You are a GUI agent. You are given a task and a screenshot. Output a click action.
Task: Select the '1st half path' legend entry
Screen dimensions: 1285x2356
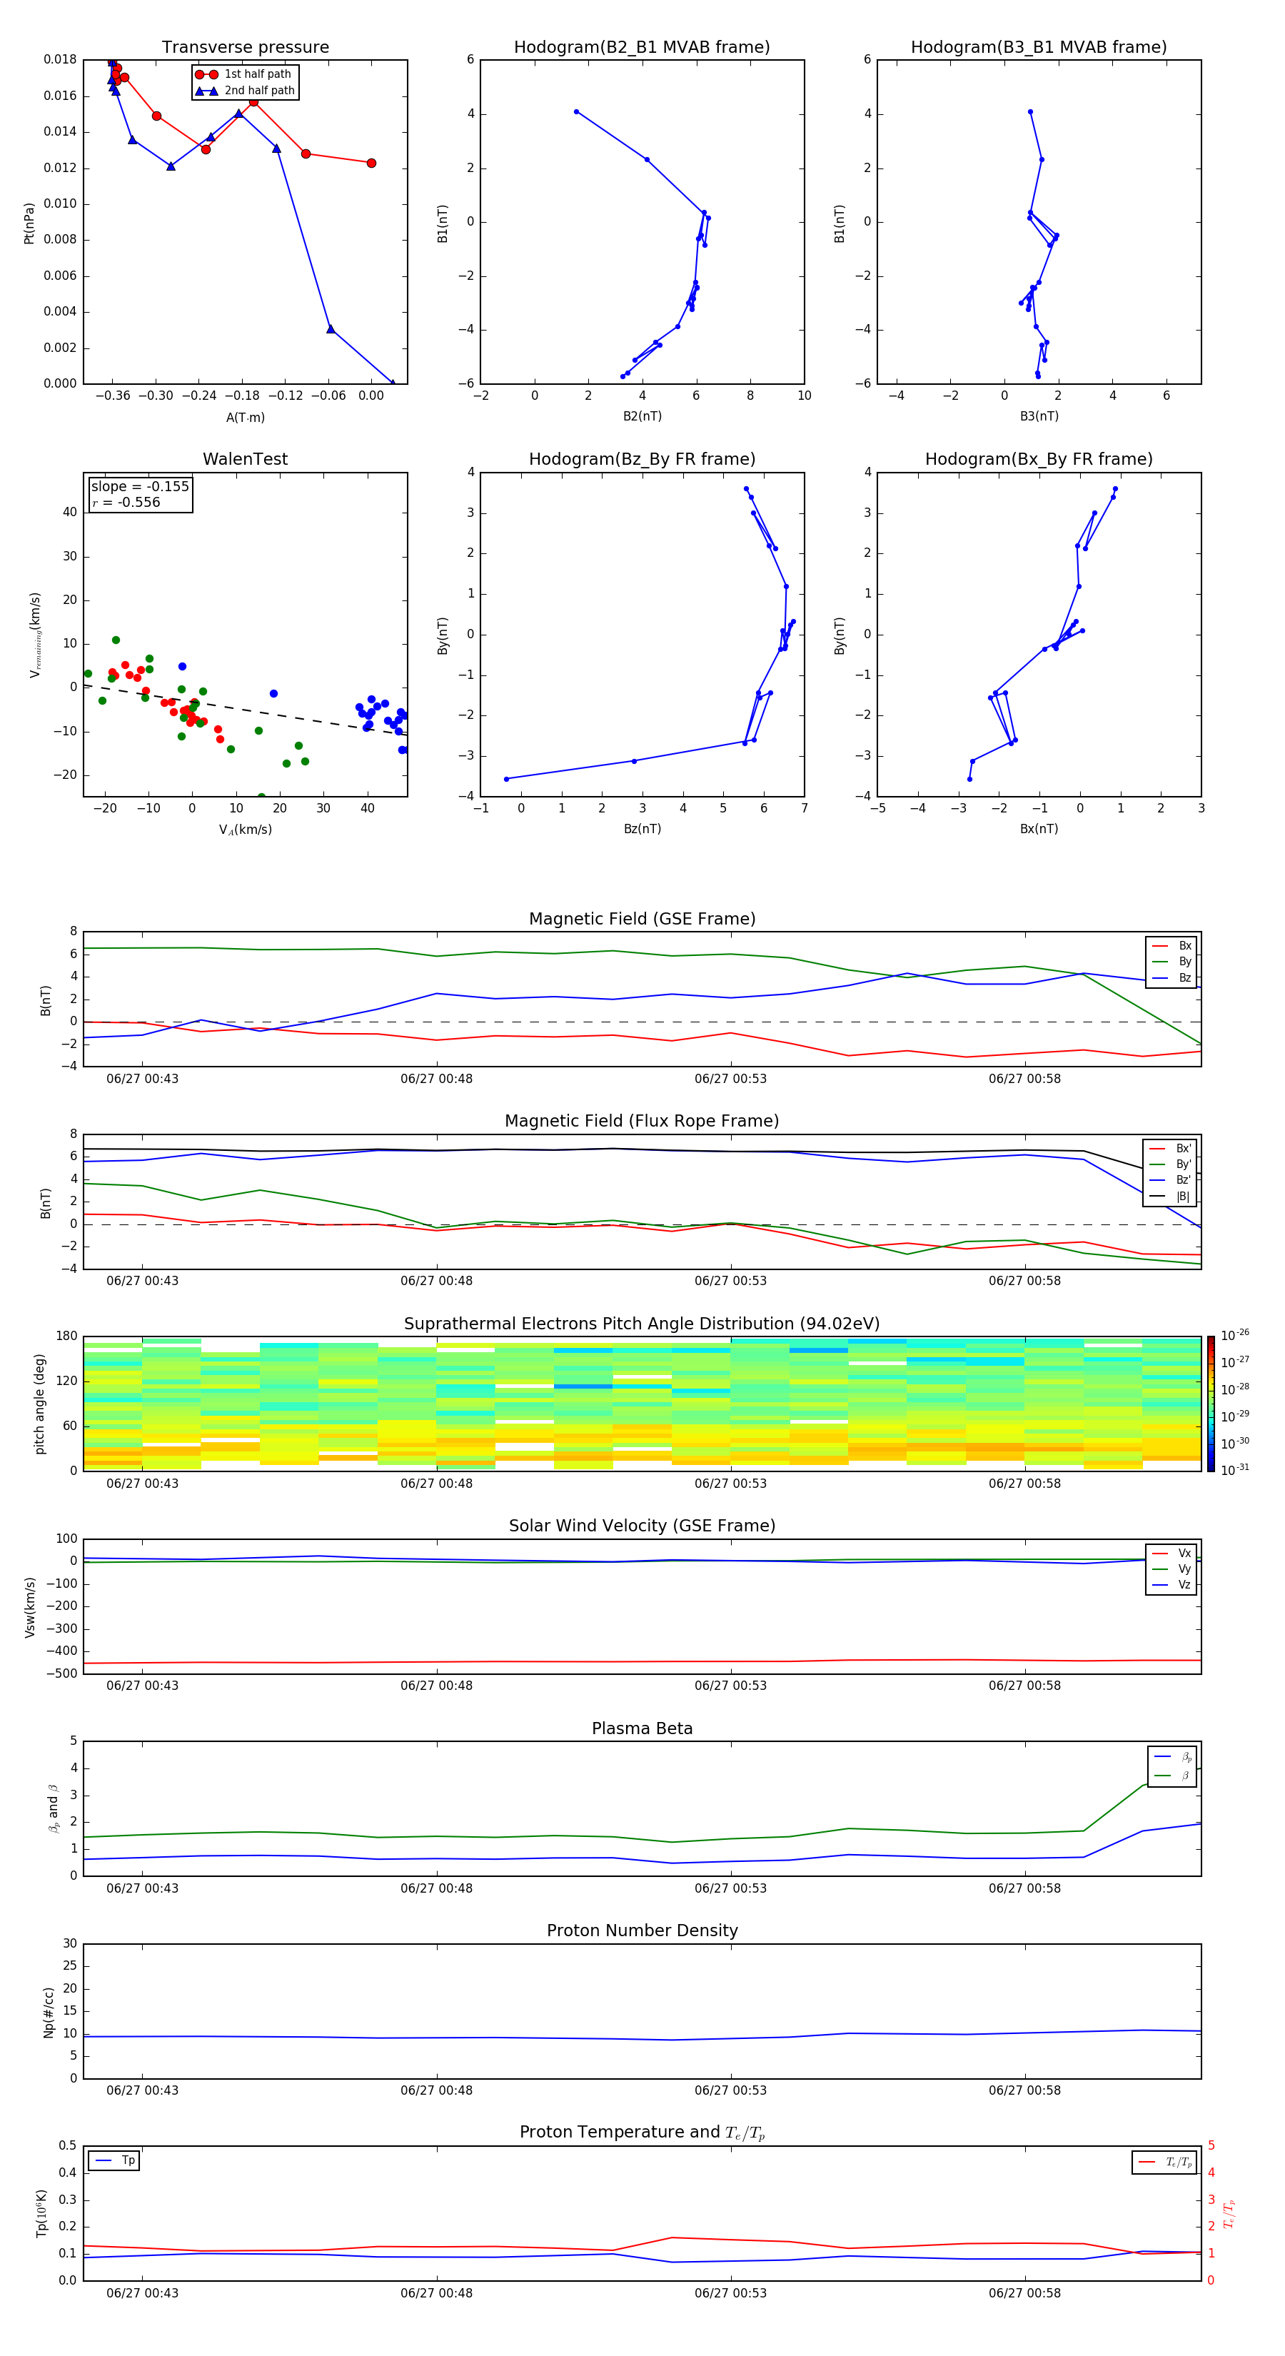(244, 74)
